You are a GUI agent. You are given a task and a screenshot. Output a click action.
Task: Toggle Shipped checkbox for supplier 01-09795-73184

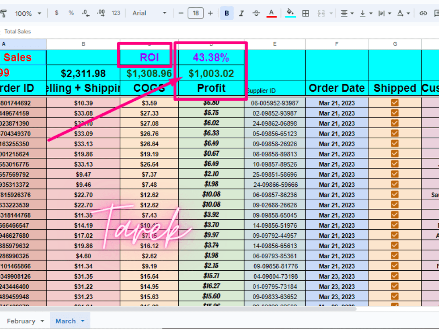click(x=395, y=286)
